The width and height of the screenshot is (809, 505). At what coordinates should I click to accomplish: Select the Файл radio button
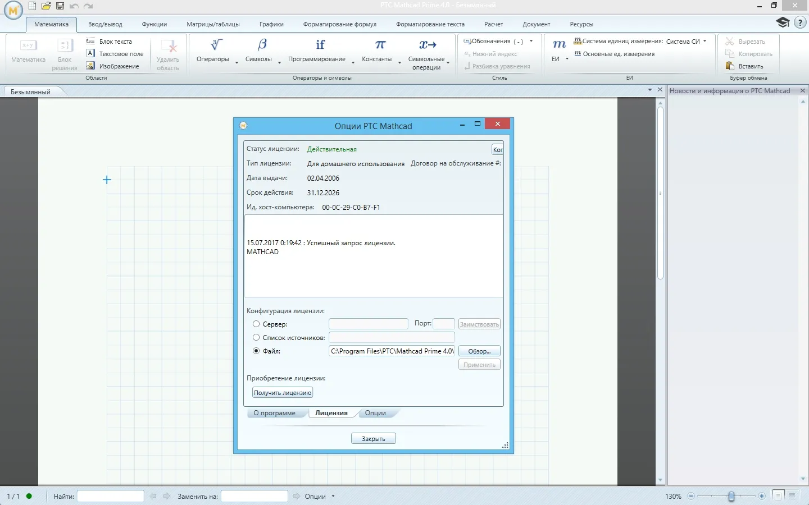tap(256, 351)
